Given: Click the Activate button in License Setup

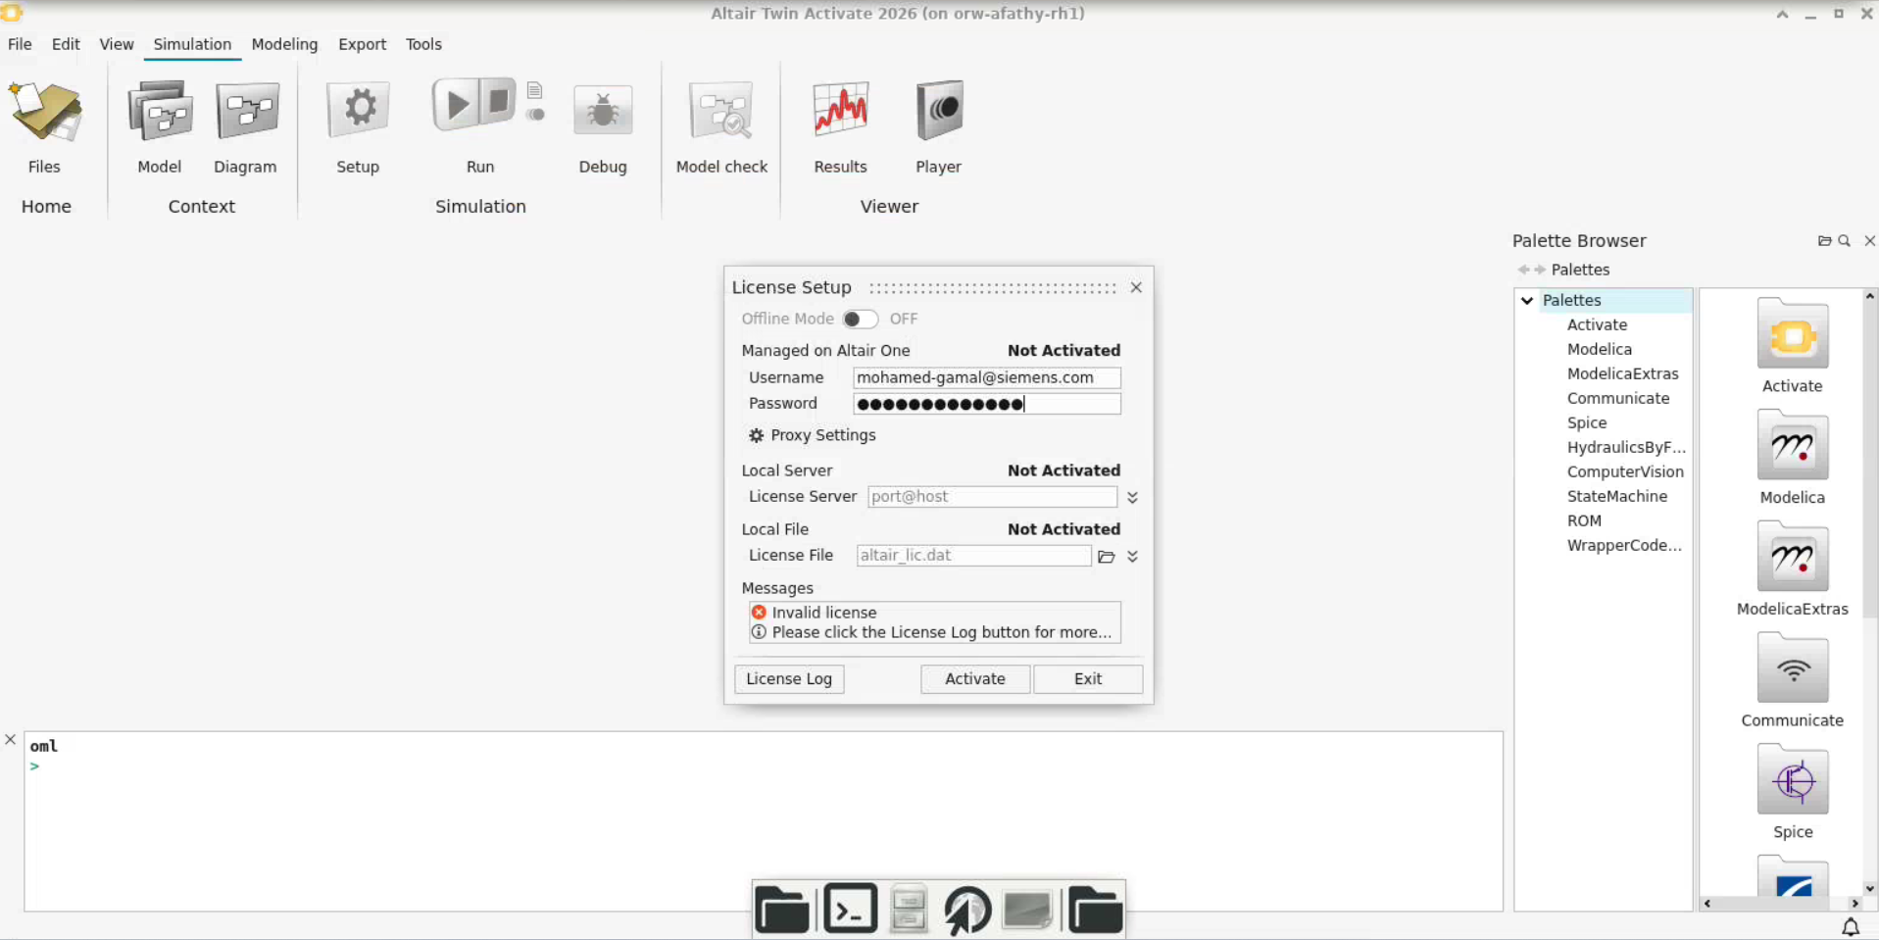Looking at the screenshot, I should [x=975, y=679].
